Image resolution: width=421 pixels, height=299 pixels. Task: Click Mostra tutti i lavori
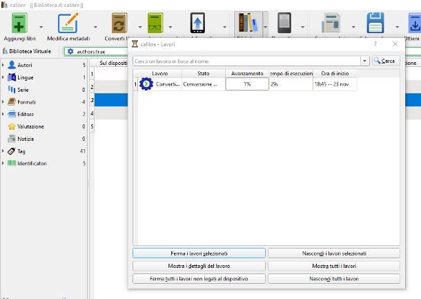point(334,266)
